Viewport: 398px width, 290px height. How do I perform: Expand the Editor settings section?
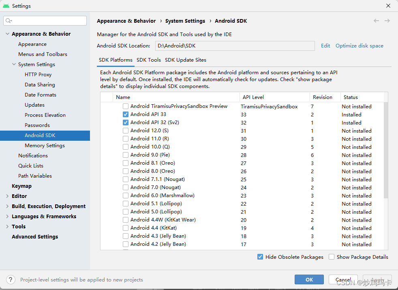(7, 196)
